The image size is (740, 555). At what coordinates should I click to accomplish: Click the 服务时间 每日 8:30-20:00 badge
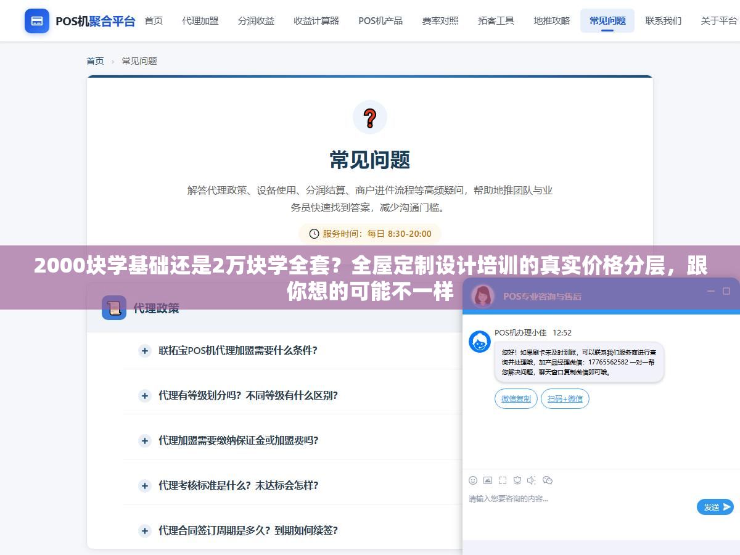[x=370, y=234]
